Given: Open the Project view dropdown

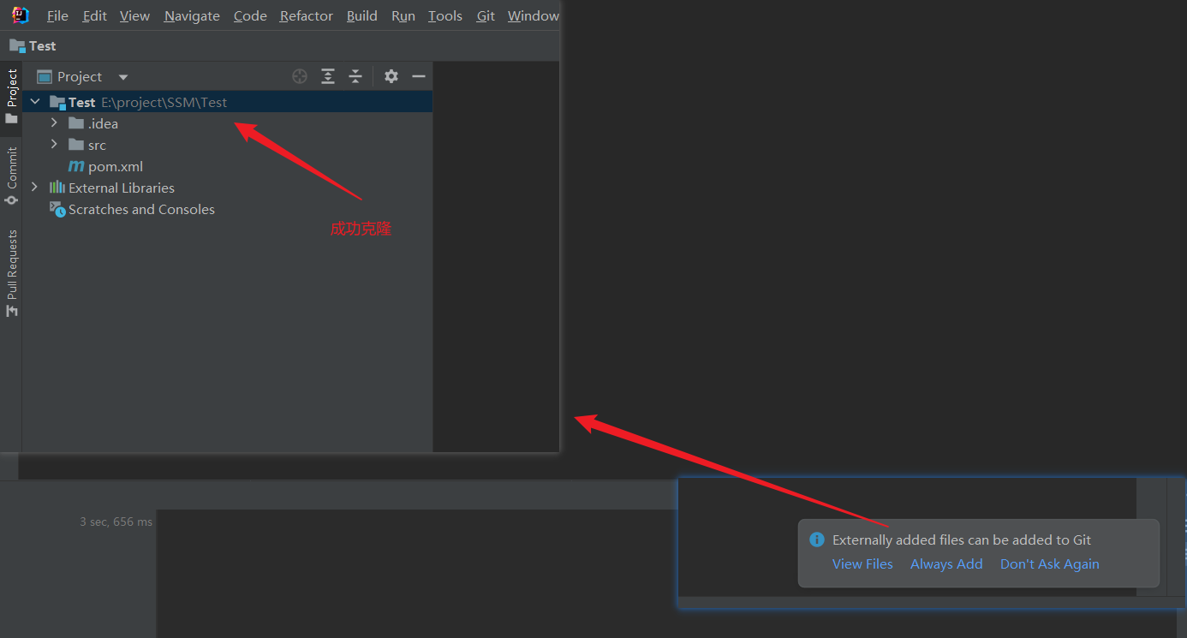Looking at the screenshot, I should [123, 77].
